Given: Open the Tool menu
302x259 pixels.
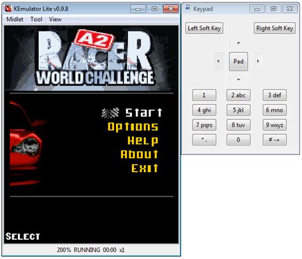Looking at the screenshot, I should point(36,19).
